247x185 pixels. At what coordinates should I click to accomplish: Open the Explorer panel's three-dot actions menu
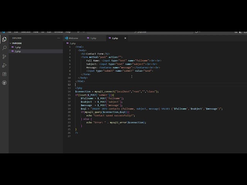click(59, 38)
